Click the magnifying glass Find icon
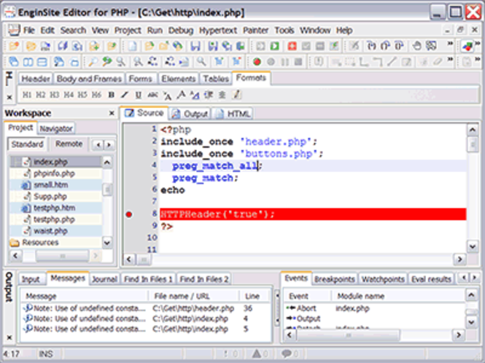Viewport: 485px width, 363px height. 92,62
